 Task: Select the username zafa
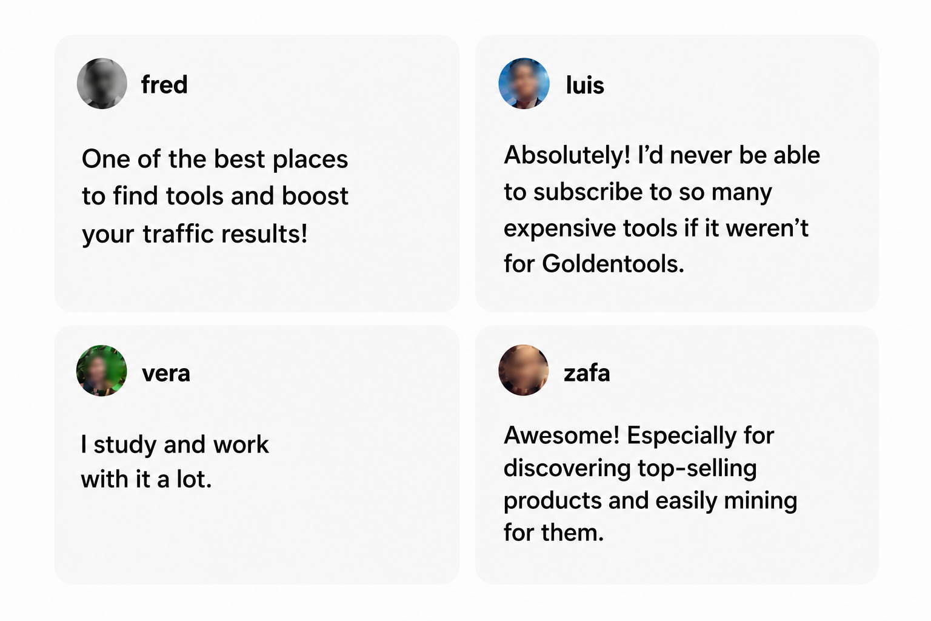587,372
